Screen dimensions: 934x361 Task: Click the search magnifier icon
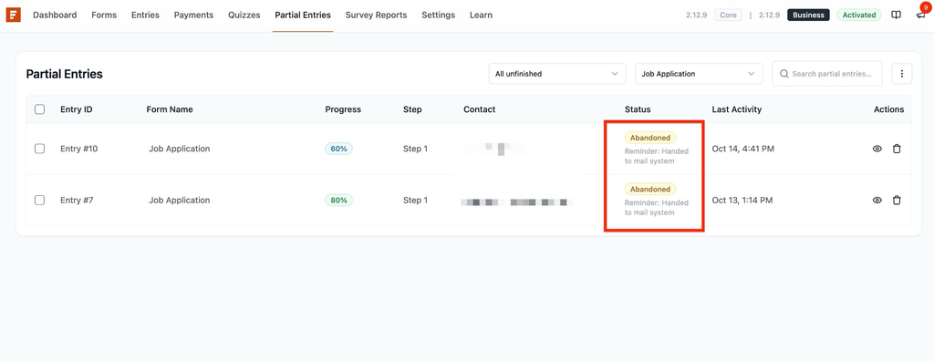(x=784, y=74)
